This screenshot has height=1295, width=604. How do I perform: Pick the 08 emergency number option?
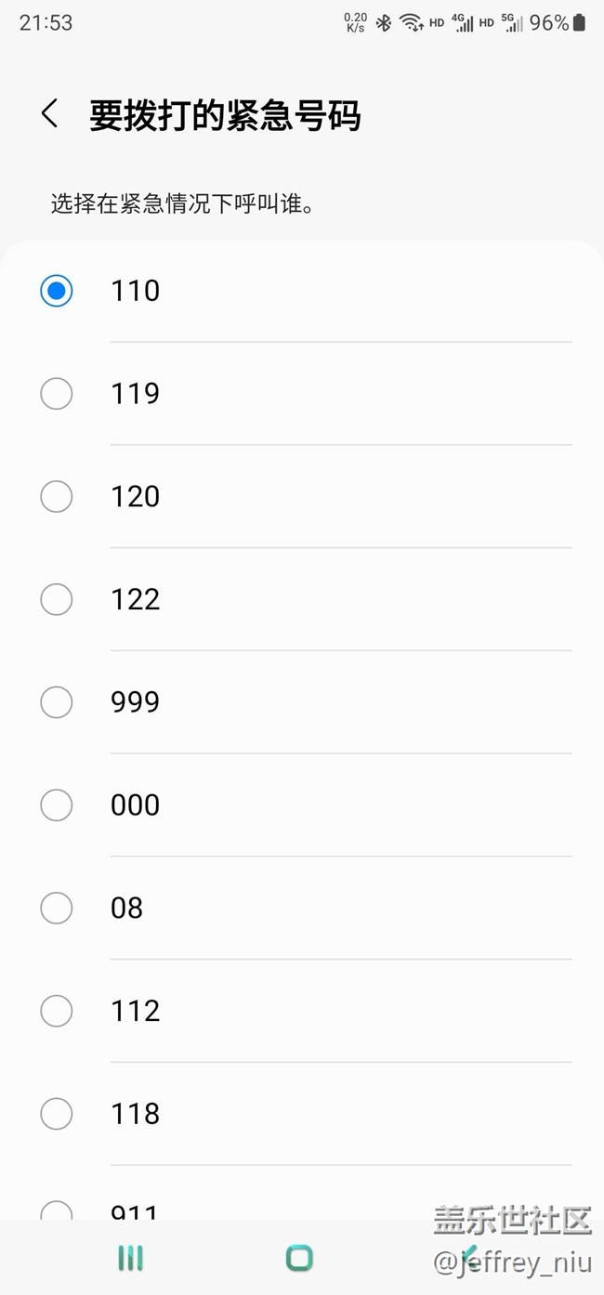click(x=57, y=908)
